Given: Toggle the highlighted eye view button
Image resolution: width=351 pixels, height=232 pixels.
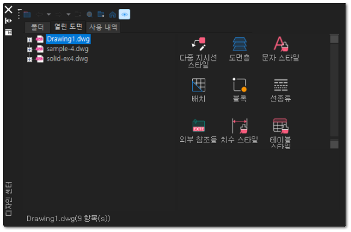Looking at the screenshot, I should point(124,14).
